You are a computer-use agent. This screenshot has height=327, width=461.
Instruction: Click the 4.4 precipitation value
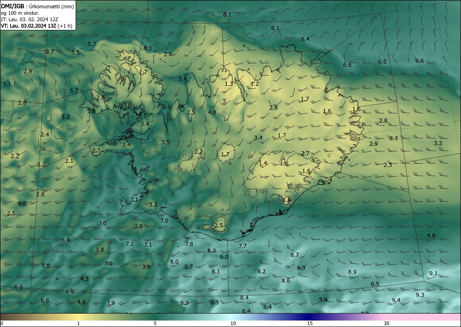(x=81, y=302)
